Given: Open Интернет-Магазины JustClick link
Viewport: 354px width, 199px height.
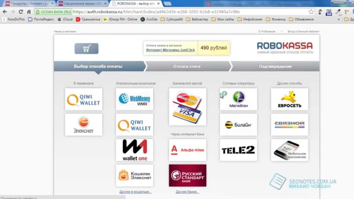Looking at the screenshot, I should click(171, 50).
